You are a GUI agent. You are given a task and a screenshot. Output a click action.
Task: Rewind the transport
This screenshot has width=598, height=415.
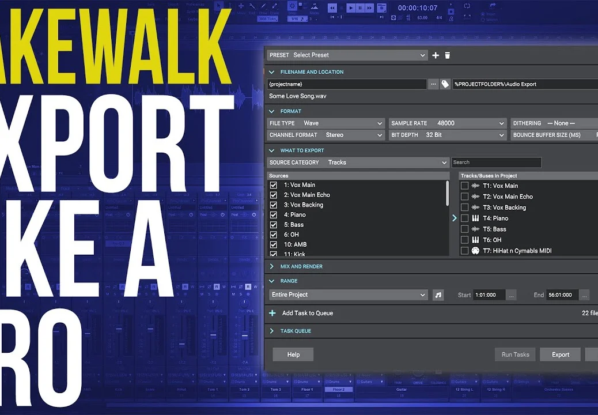pos(332,7)
